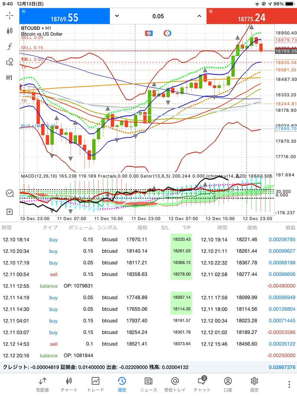Increase trade volume with the up chevron
The height and width of the screenshot is (396, 297).
point(199,16)
